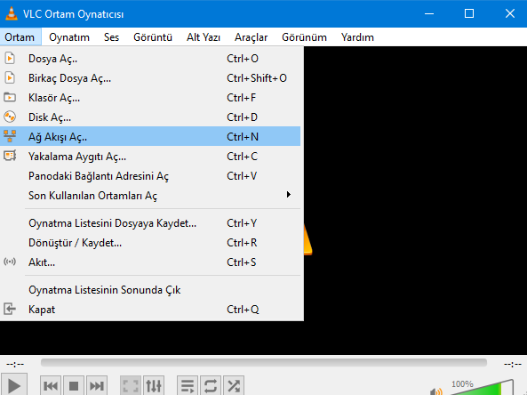Choose Disk Aç... entry
Viewport: 527px width, 395px height.
tap(150, 117)
